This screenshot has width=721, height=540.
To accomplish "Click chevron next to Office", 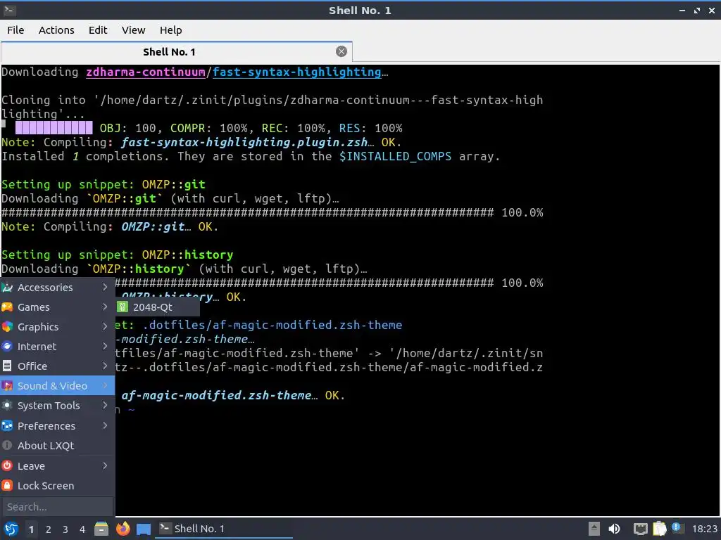I will click(105, 366).
